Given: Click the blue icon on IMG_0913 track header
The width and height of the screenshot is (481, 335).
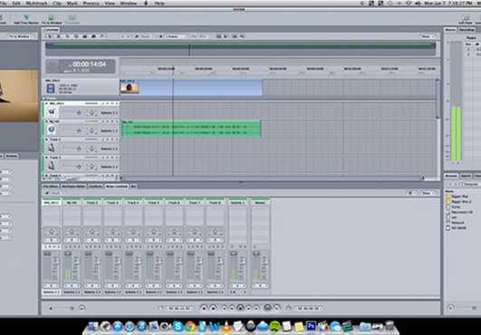Looking at the screenshot, I should [x=52, y=112].
